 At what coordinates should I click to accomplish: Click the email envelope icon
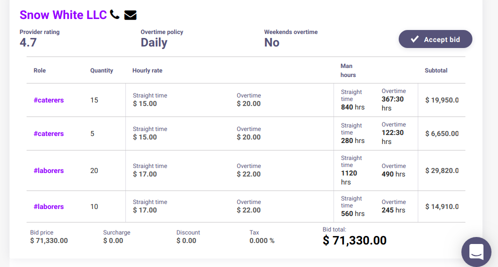click(x=130, y=15)
